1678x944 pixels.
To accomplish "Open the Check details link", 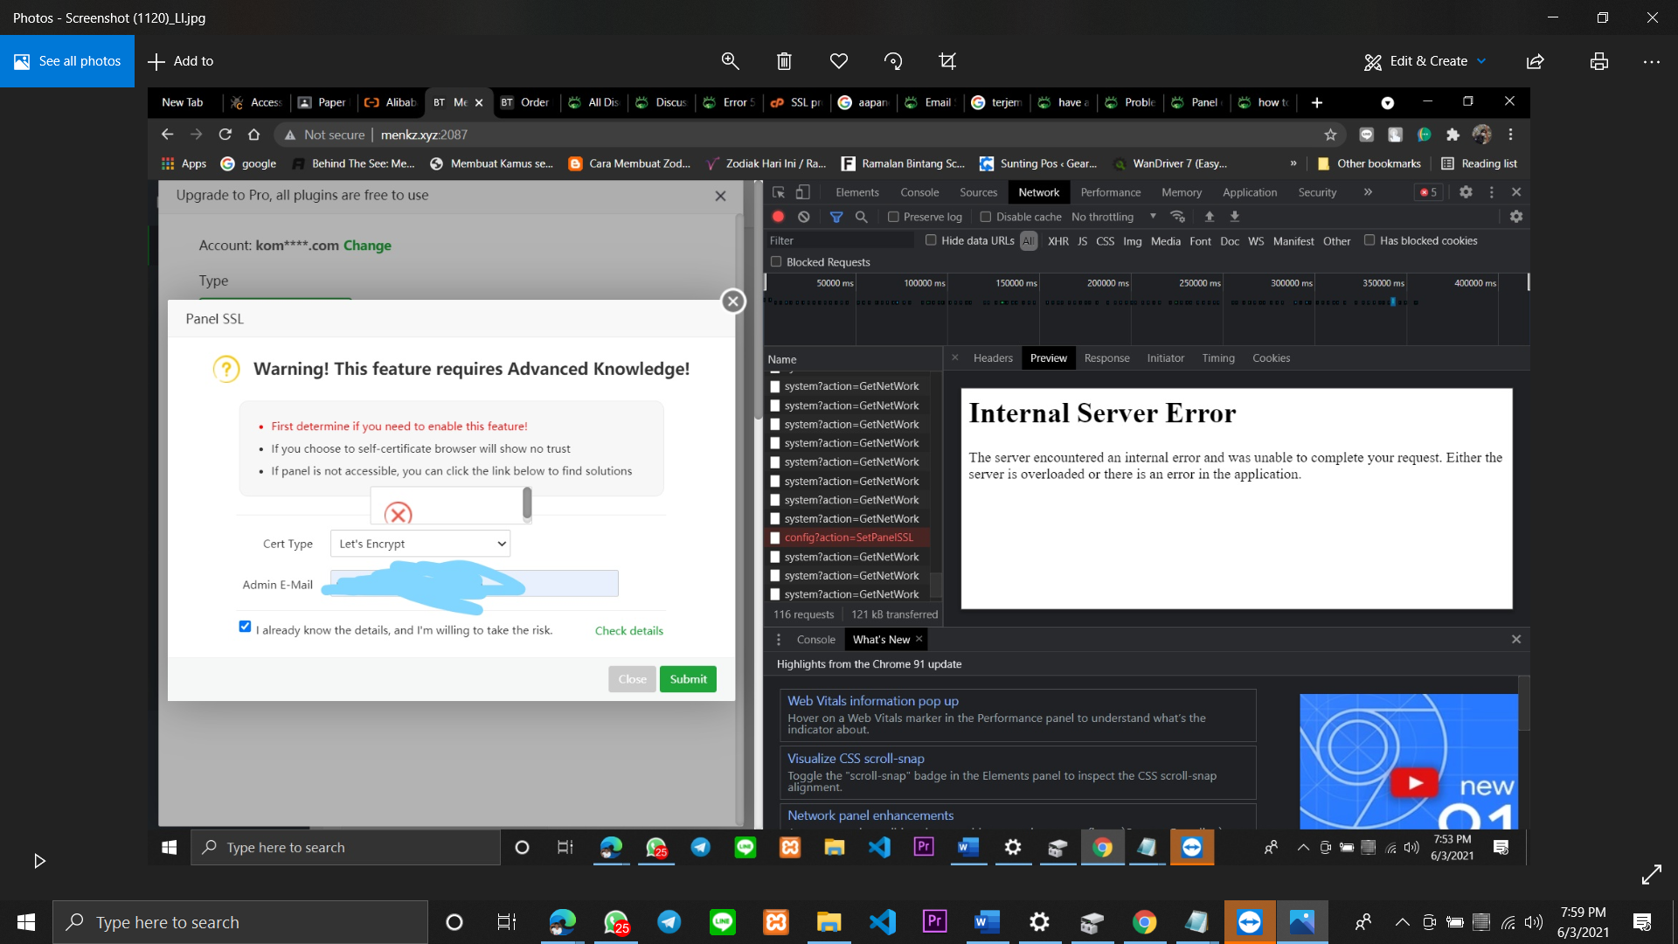I will (x=628, y=631).
